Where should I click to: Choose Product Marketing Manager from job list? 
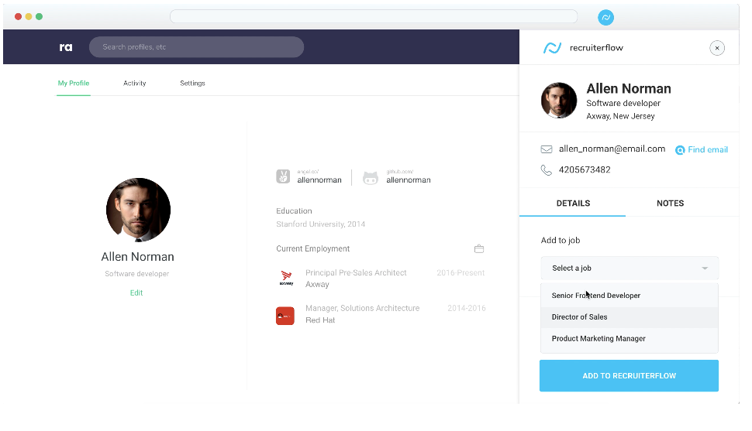tap(630, 339)
